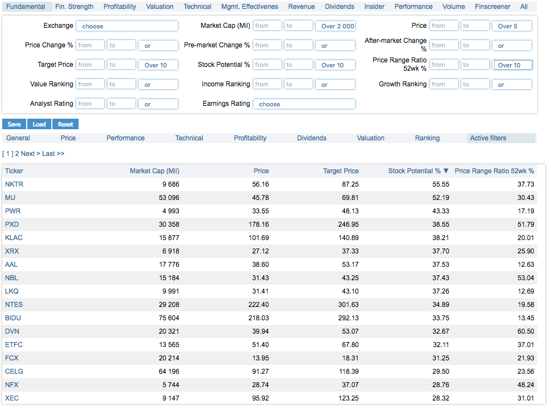
Task: Sort results by Ticker column header
Action: pyautogui.click(x=14, y=171)
